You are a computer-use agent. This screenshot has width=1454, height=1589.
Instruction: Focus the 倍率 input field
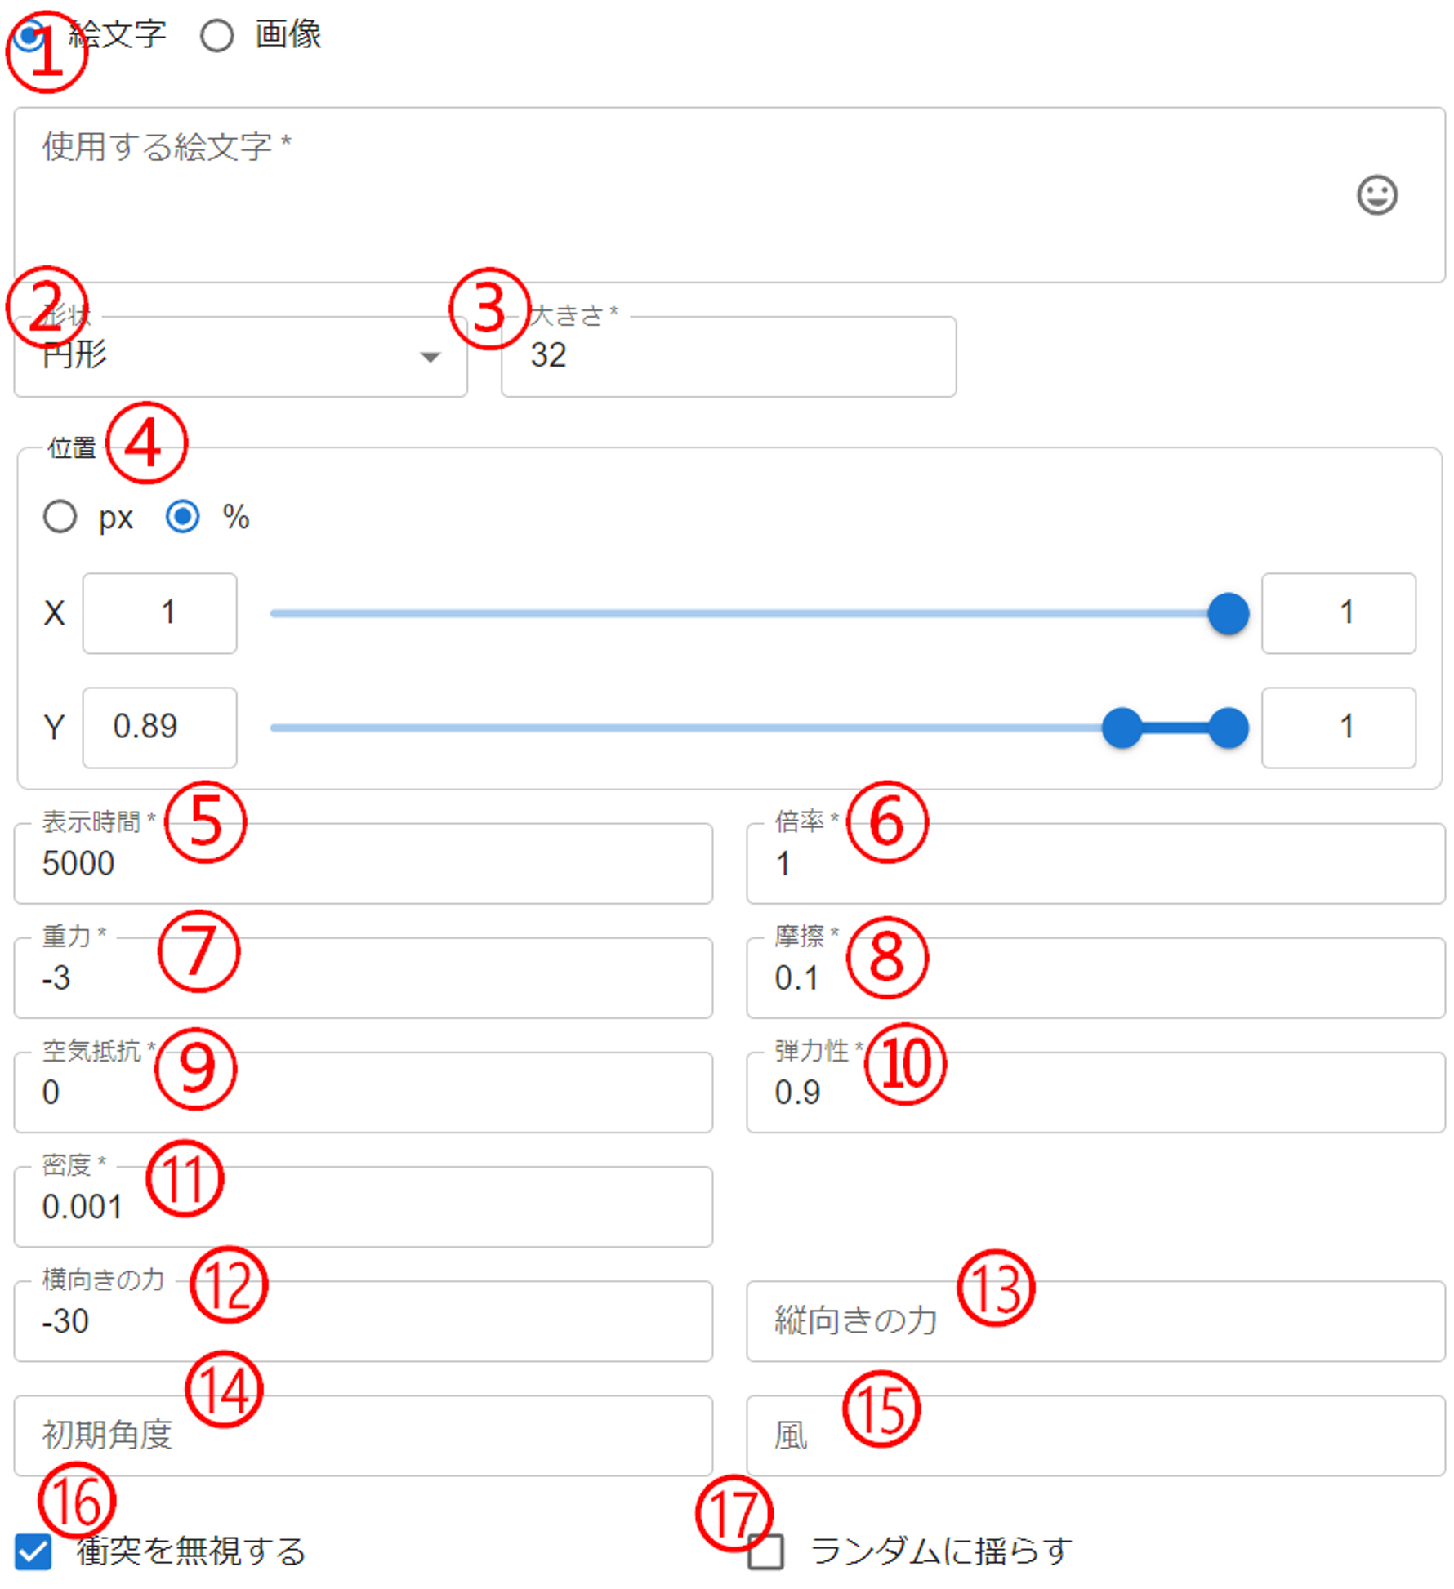[1095, 864]
